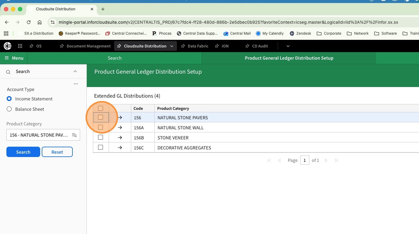Screen dimensions: 419x234
Task: Click the Reset button
Action: (57, 152)
